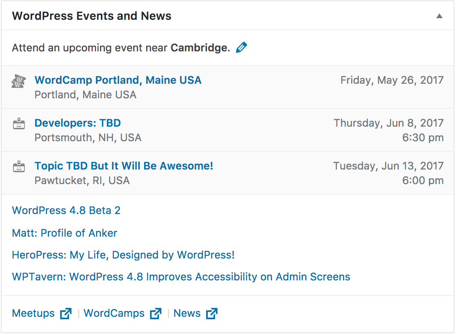Collapse the WordPress Events and News widget
The image size is (456, 335).
coord(439,16)
